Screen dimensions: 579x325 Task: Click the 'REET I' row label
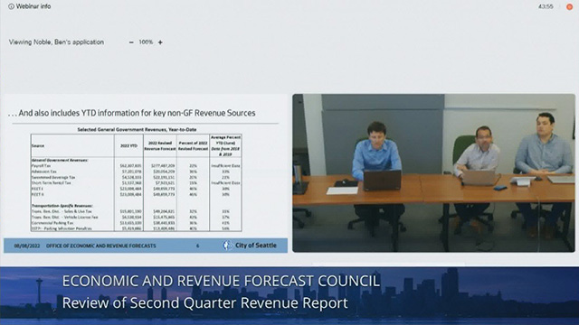point(37,189)
